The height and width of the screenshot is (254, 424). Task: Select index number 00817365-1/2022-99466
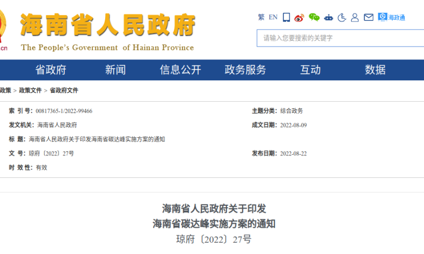(64, 111)
